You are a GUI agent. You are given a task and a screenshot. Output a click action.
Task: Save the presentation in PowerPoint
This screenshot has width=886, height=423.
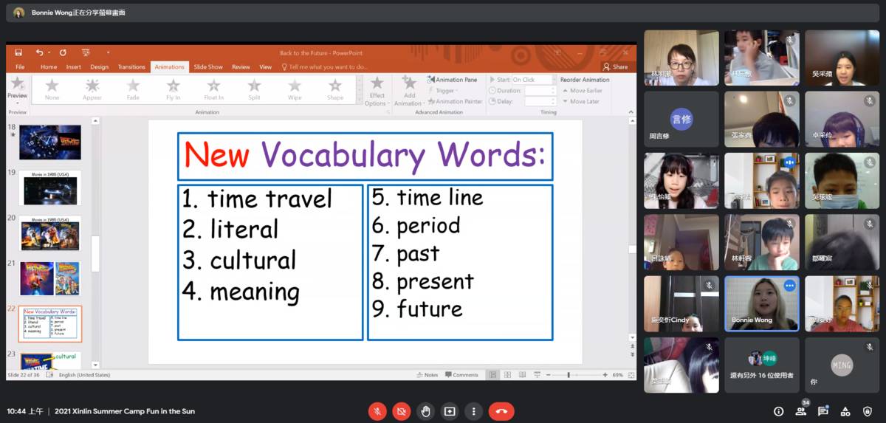tap(19, 52)
